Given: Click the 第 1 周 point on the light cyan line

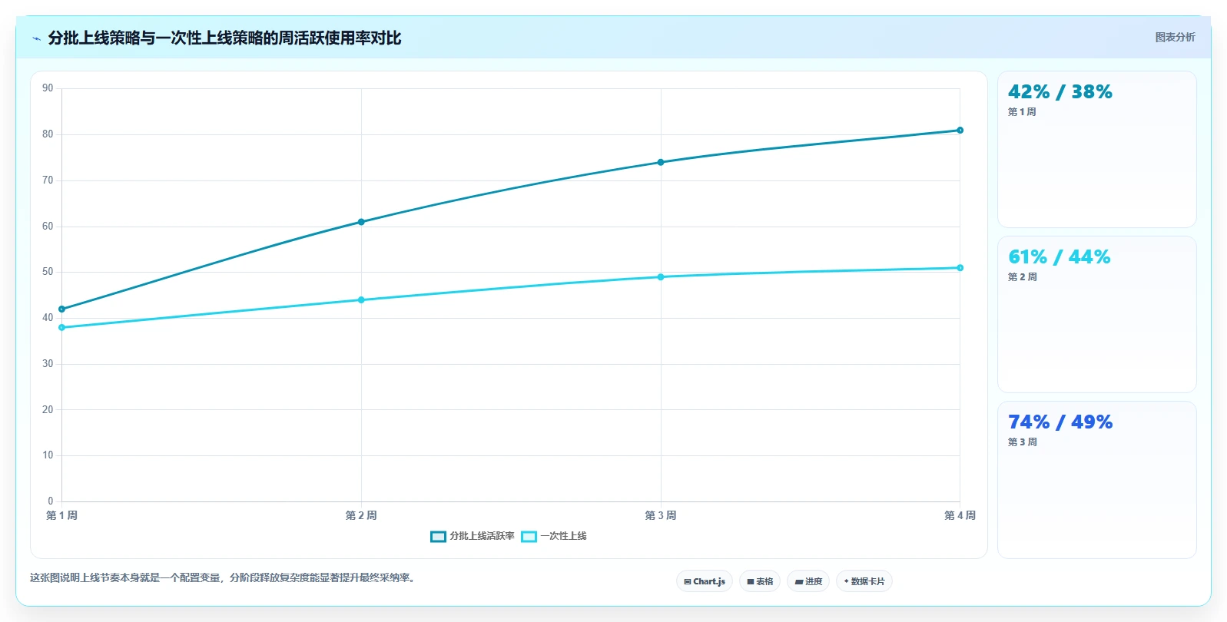Looking at the screenshot, I should coord(62,328).
